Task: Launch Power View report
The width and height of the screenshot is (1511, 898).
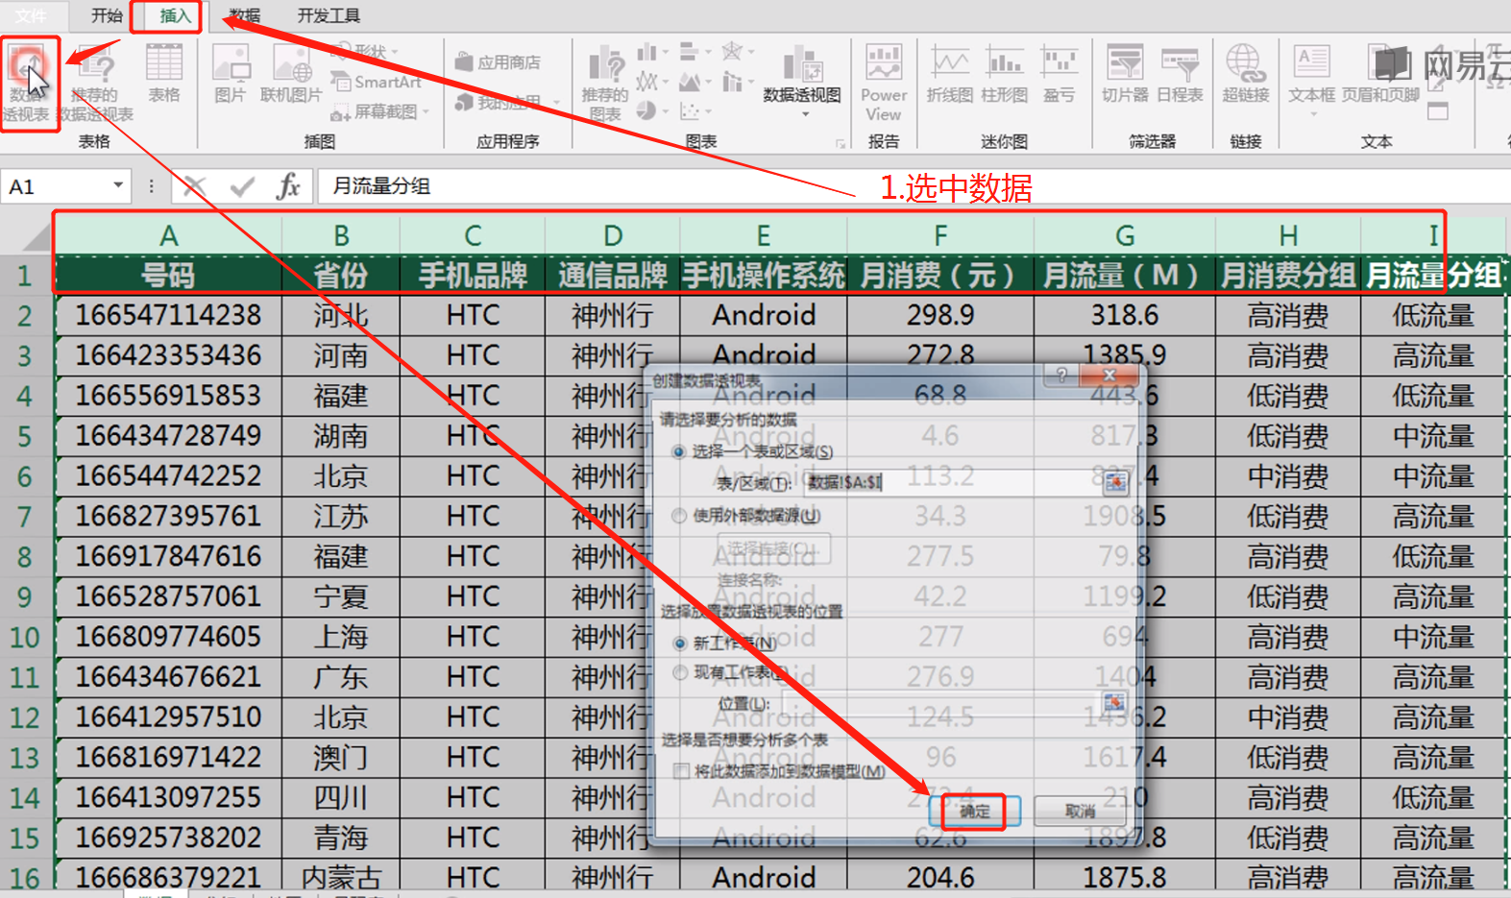Action: pos(884,84)
